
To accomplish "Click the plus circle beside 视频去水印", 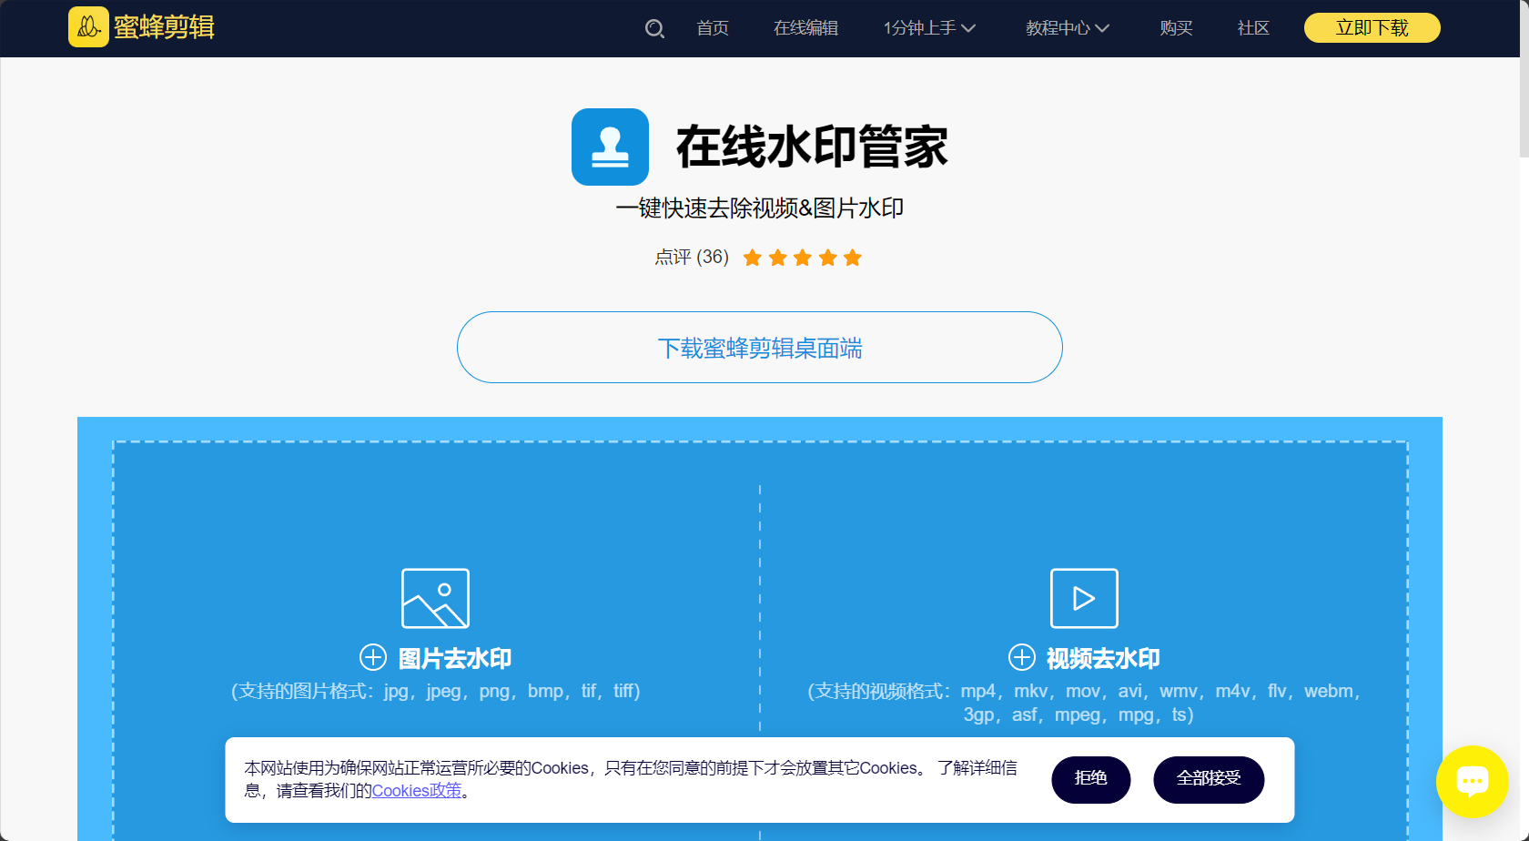I will tap(1022, 657).
